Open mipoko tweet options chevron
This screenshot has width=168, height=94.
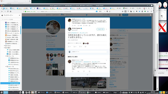click(106, 19)
